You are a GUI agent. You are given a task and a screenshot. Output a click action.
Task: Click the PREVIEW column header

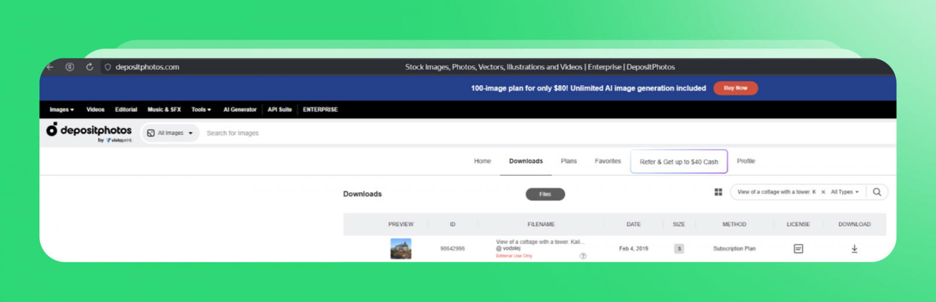pos(401,224)
